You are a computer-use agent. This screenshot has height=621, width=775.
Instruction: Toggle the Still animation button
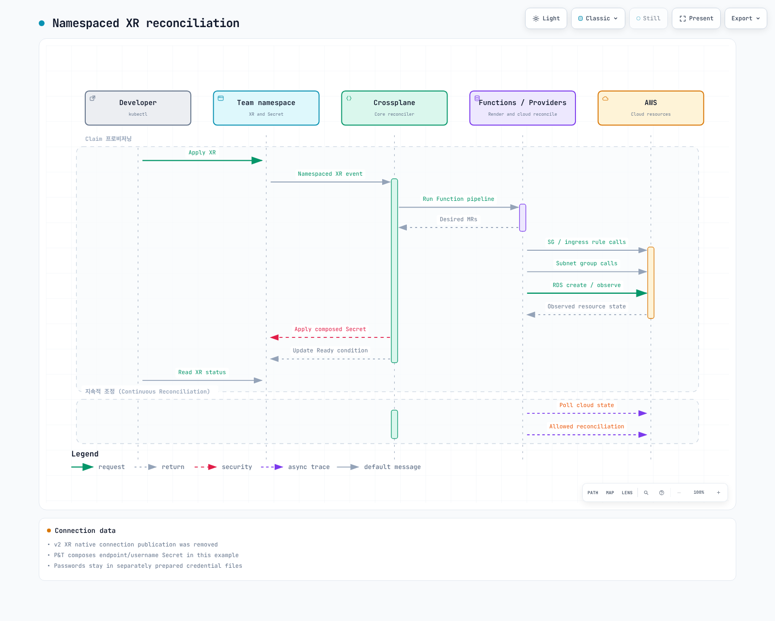[x=649, y=18]
